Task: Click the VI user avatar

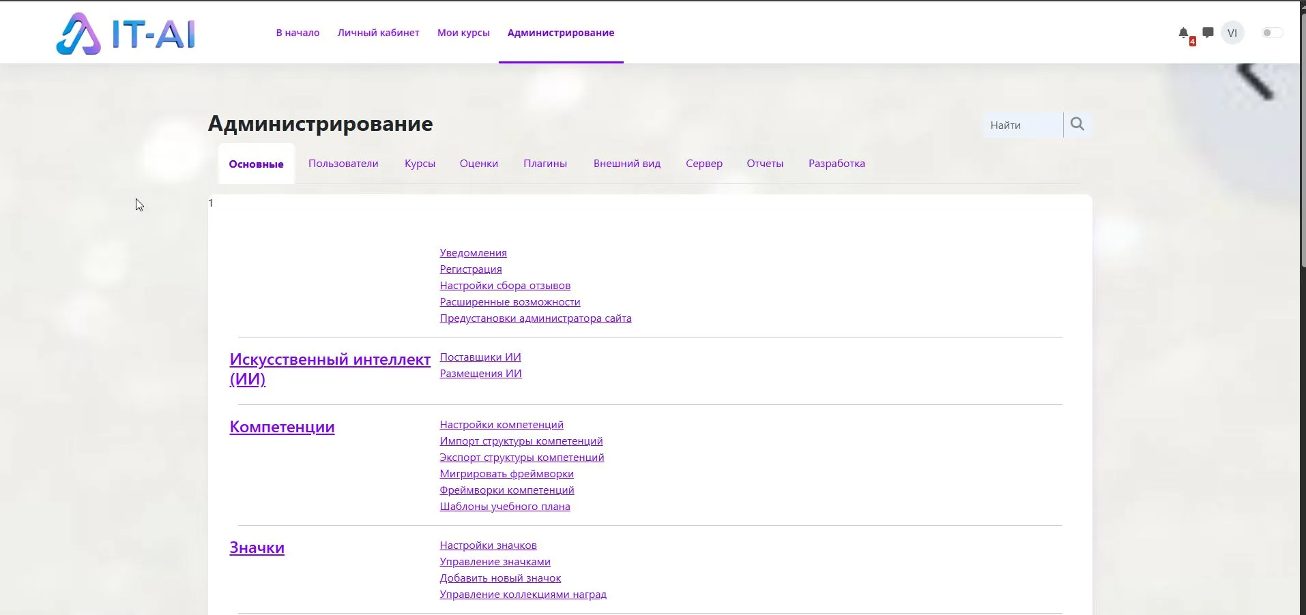Action: (x=1232, y=32)
